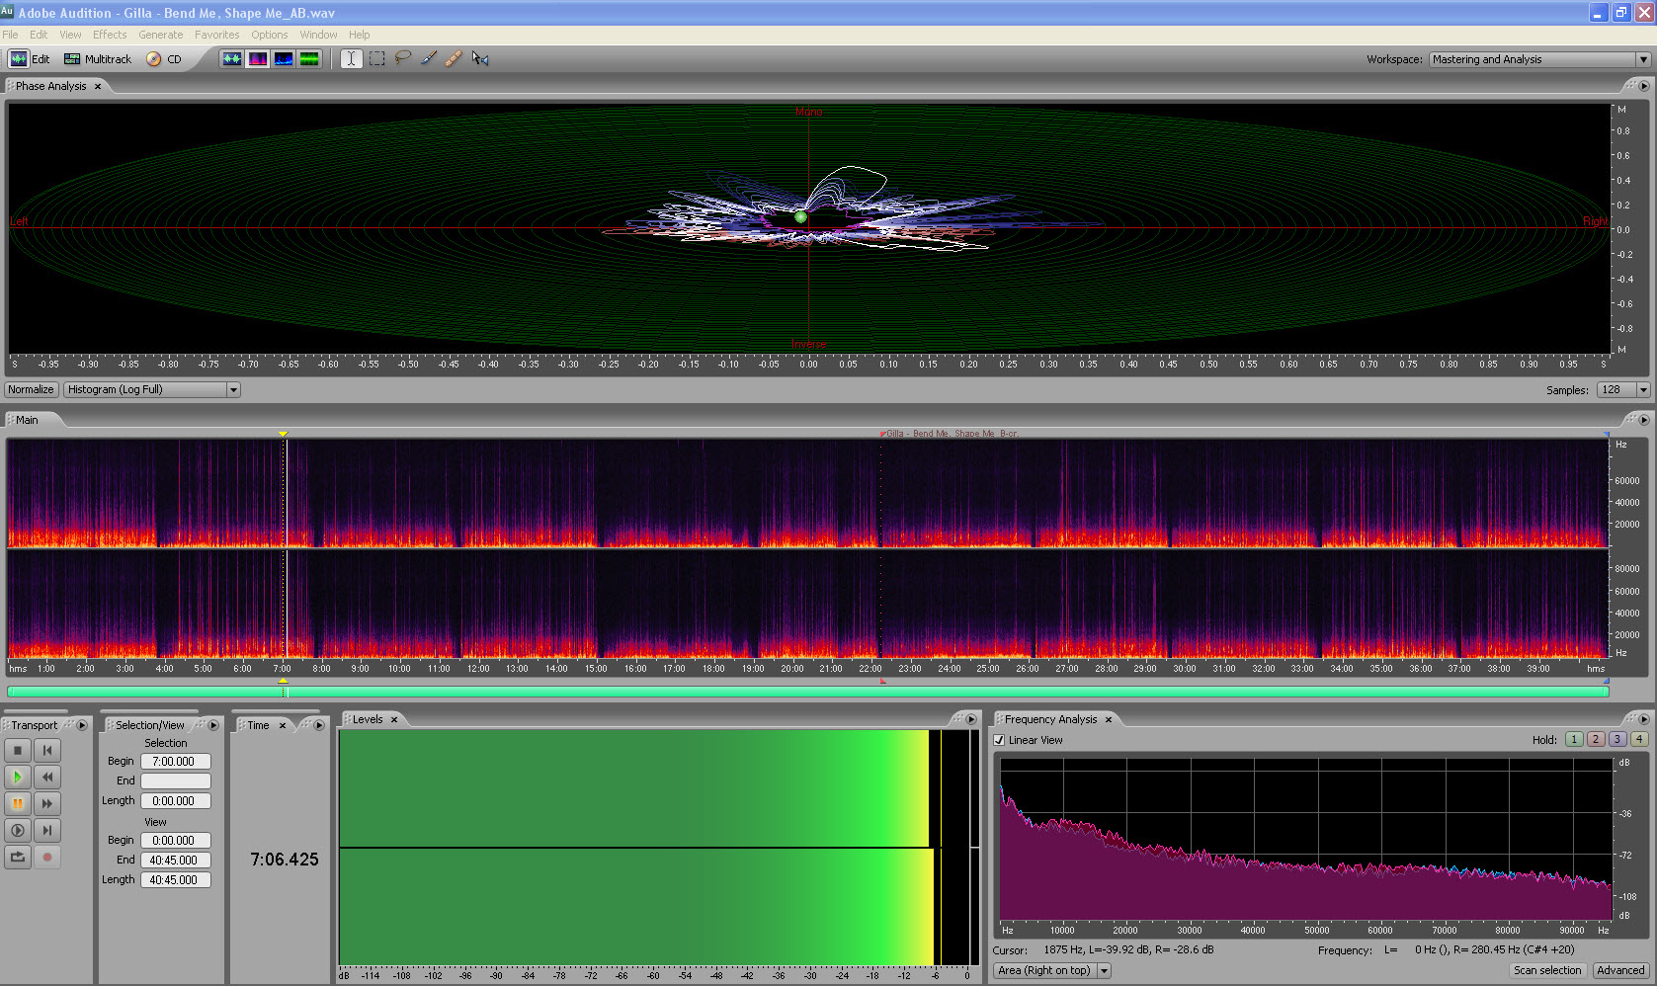
Task: Open the Workspace dropdown
Action: coord(1539,59)
